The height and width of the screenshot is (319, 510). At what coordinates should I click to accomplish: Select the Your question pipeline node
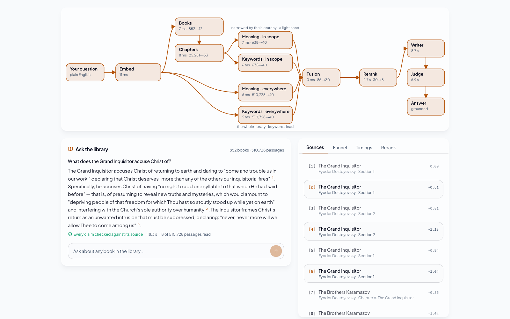(85, 72)
